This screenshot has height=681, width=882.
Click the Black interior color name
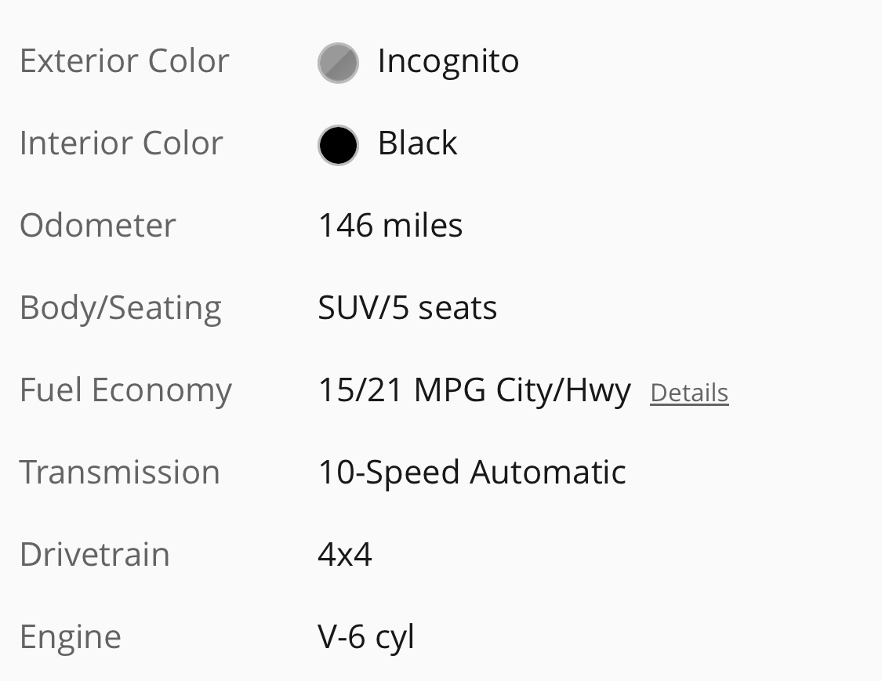[x=417, y=143]
